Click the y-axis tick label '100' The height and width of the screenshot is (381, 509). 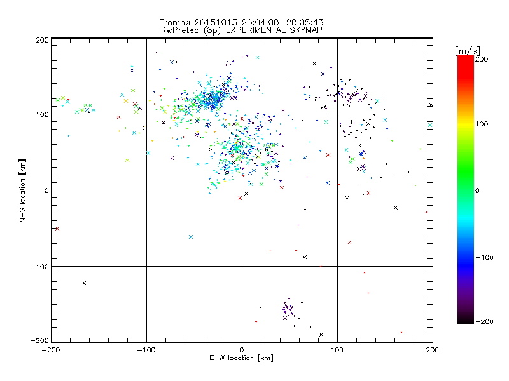click(42, 114)
